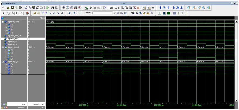Click the scissors Cut icon
Image resolution: width=239 pixels, height=110 pixels.
point(26,8)
